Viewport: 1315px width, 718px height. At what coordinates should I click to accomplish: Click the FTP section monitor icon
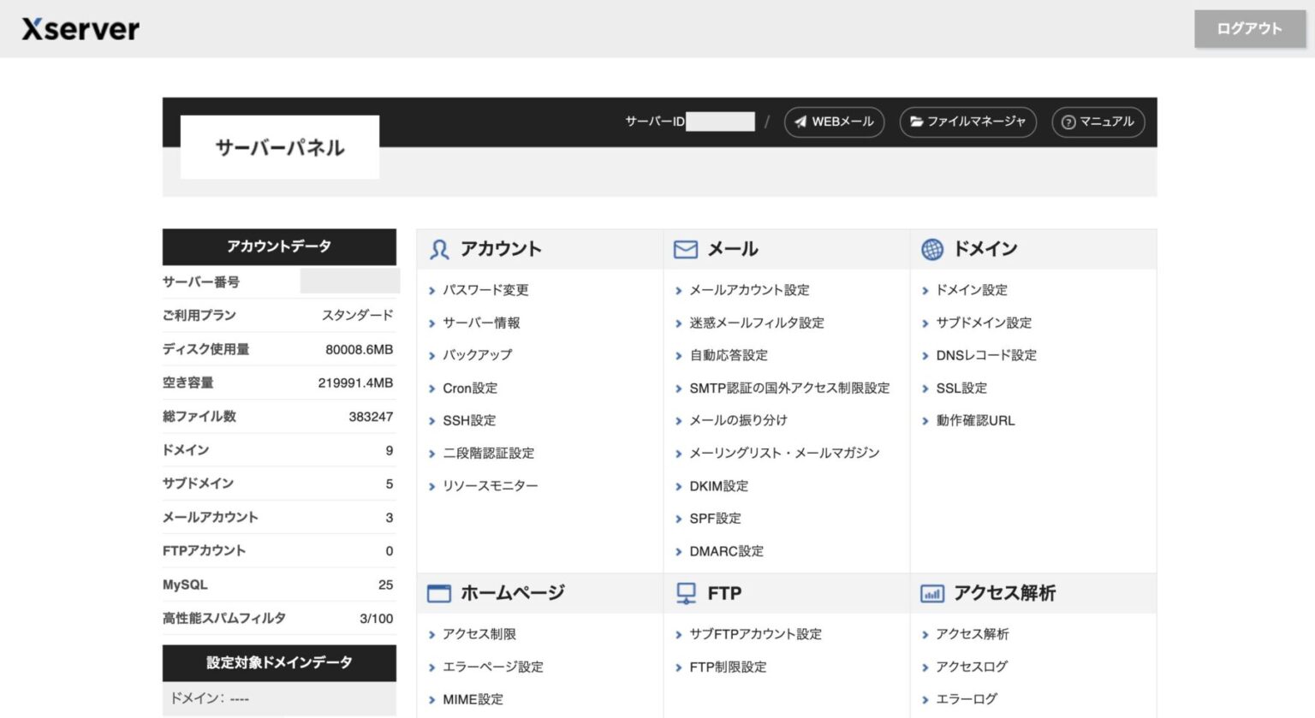click(x=686, y=593)
